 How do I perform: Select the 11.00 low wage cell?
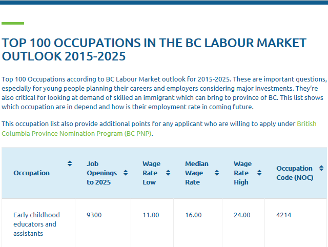(152, 223)
